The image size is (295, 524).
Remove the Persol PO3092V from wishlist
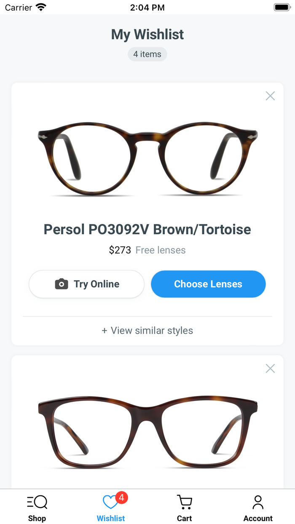point(270,96)
